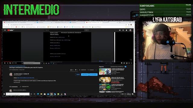This screenshot has width=193, height=108.
Task: Open Task View on taskbar
Action: tap(34, 94)
